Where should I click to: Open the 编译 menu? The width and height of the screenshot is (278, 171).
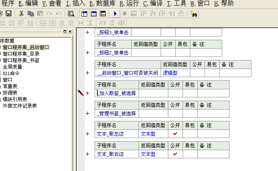point(153,3)
